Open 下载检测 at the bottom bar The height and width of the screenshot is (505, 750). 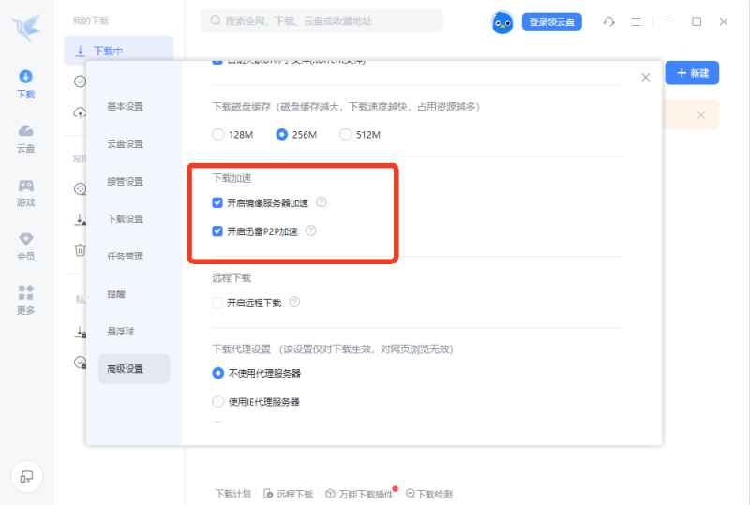click(429, 494)
